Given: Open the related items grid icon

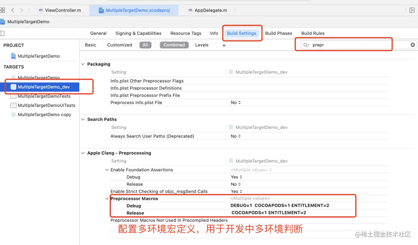Looking at the screenshot, I should click(2, 10).
